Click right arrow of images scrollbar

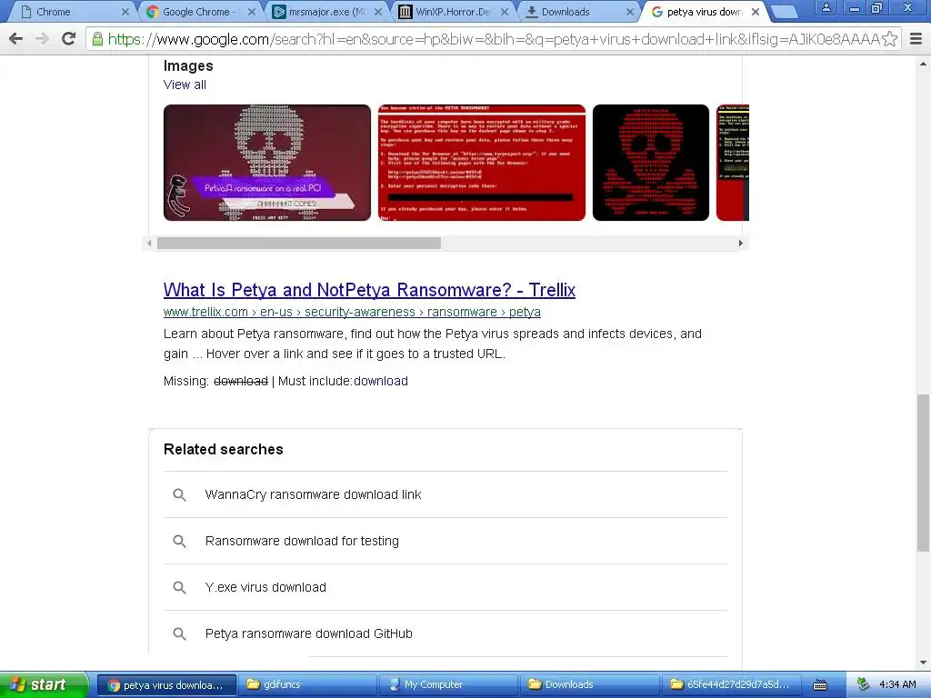(740, 244)
